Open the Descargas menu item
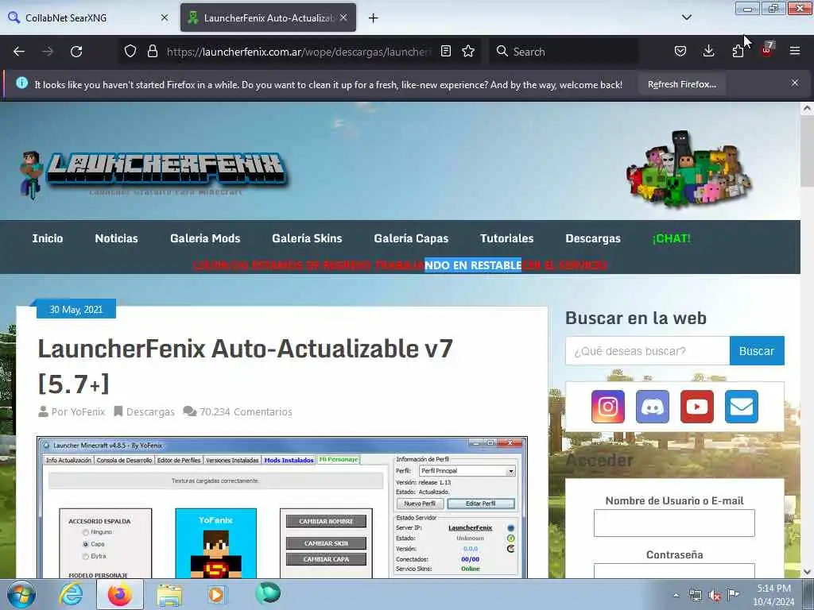The width and height of the screenshot is (814, 610). click(593, 238)
